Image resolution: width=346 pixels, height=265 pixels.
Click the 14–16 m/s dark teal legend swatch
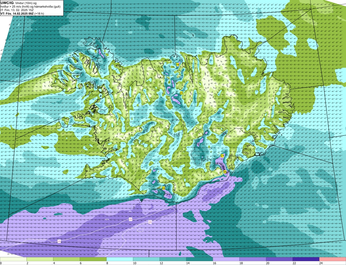tap(199, 259)
